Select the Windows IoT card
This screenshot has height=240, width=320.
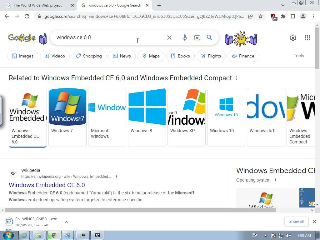(266, 117)
